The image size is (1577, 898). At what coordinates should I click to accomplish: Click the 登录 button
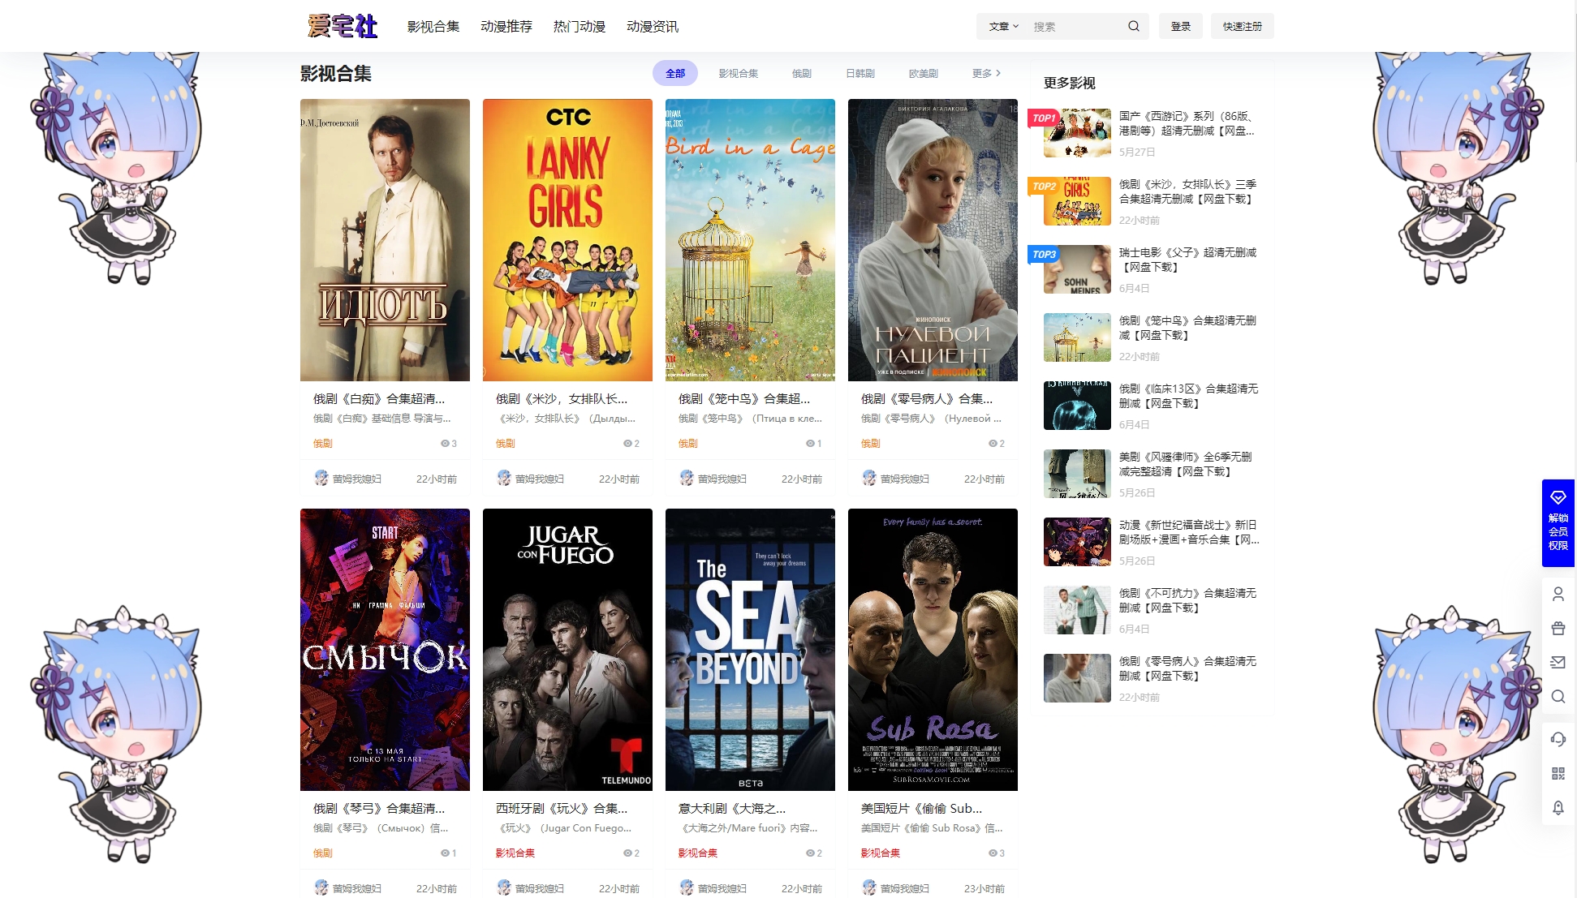(x=1180, y=26)
